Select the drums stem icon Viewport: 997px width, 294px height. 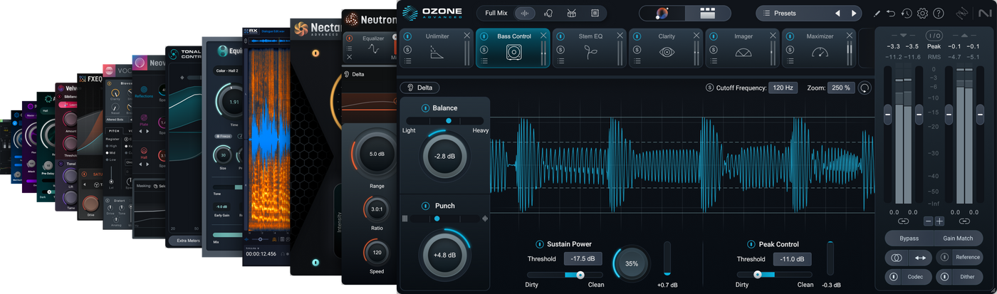(572, 13)
